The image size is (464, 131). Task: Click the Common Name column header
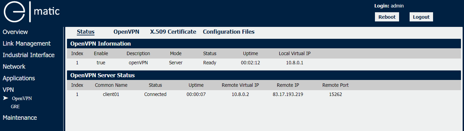111,85
